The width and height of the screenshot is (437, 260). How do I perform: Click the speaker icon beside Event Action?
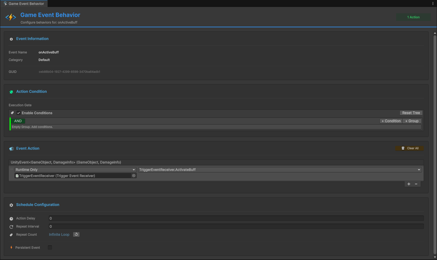(x=11, y=149)
